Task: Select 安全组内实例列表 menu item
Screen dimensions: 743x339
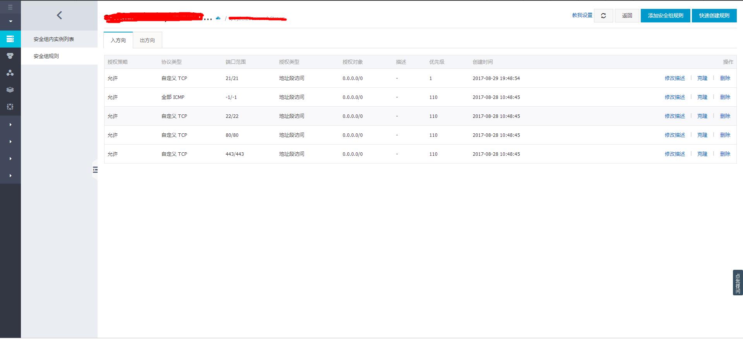Action: [54, 39]
